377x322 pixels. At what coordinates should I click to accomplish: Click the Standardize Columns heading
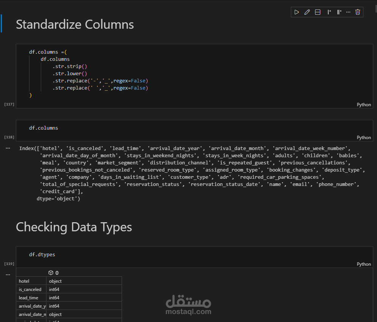pyautogui.click(x=75, y=25)
